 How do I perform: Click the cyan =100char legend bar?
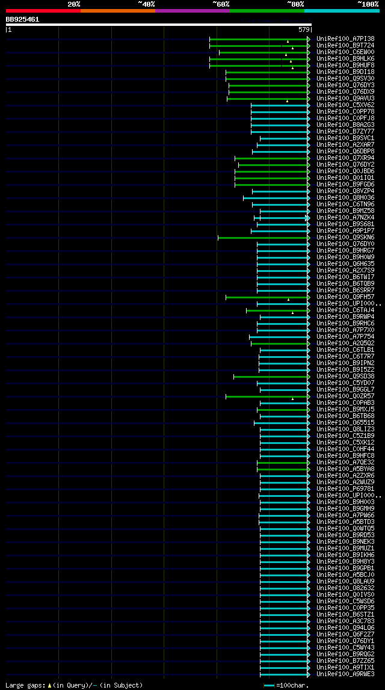269,686
